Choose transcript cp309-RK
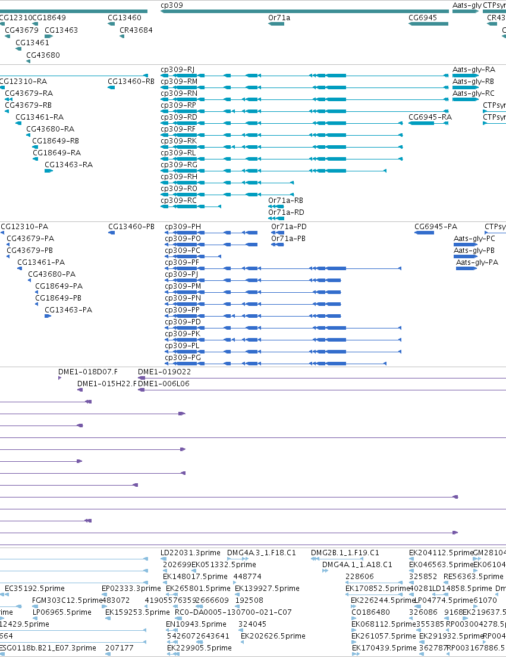 pyautogui.click(x=179, y=141)
